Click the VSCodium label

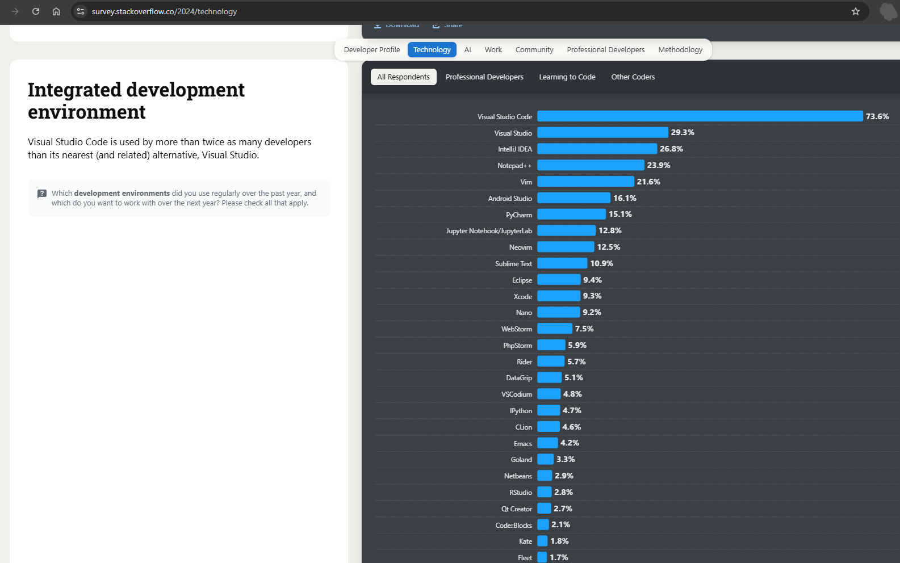tap(517, 394)
